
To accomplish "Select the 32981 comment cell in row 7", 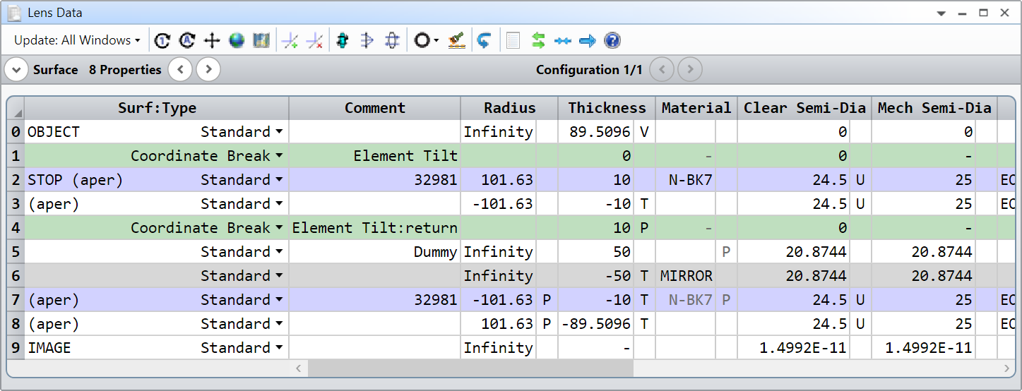I will [x=374, y=300].
